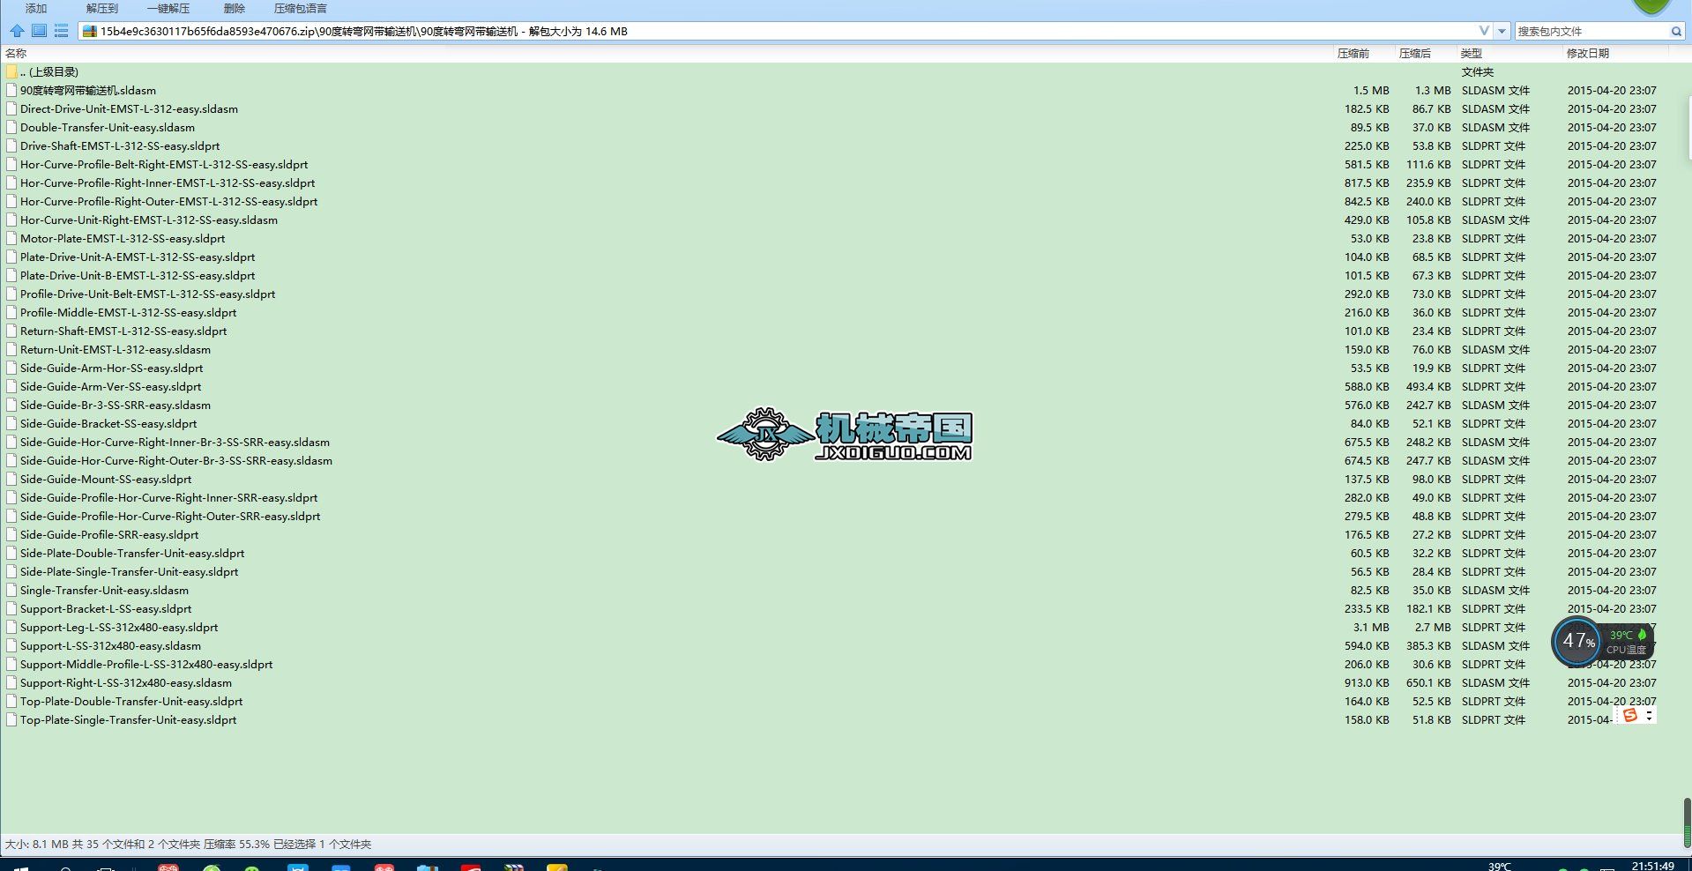Click the file icon of Single-Transfer-Unit-easy.sldasm
The width and height of the screenshot is (1692, 871).
point(11,591)
